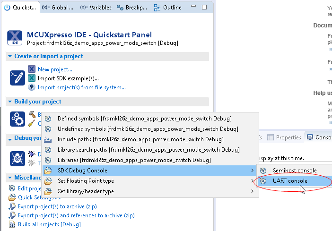Choose Semihost console option
This screenshot has width=332, height=231.
point(295,171)
